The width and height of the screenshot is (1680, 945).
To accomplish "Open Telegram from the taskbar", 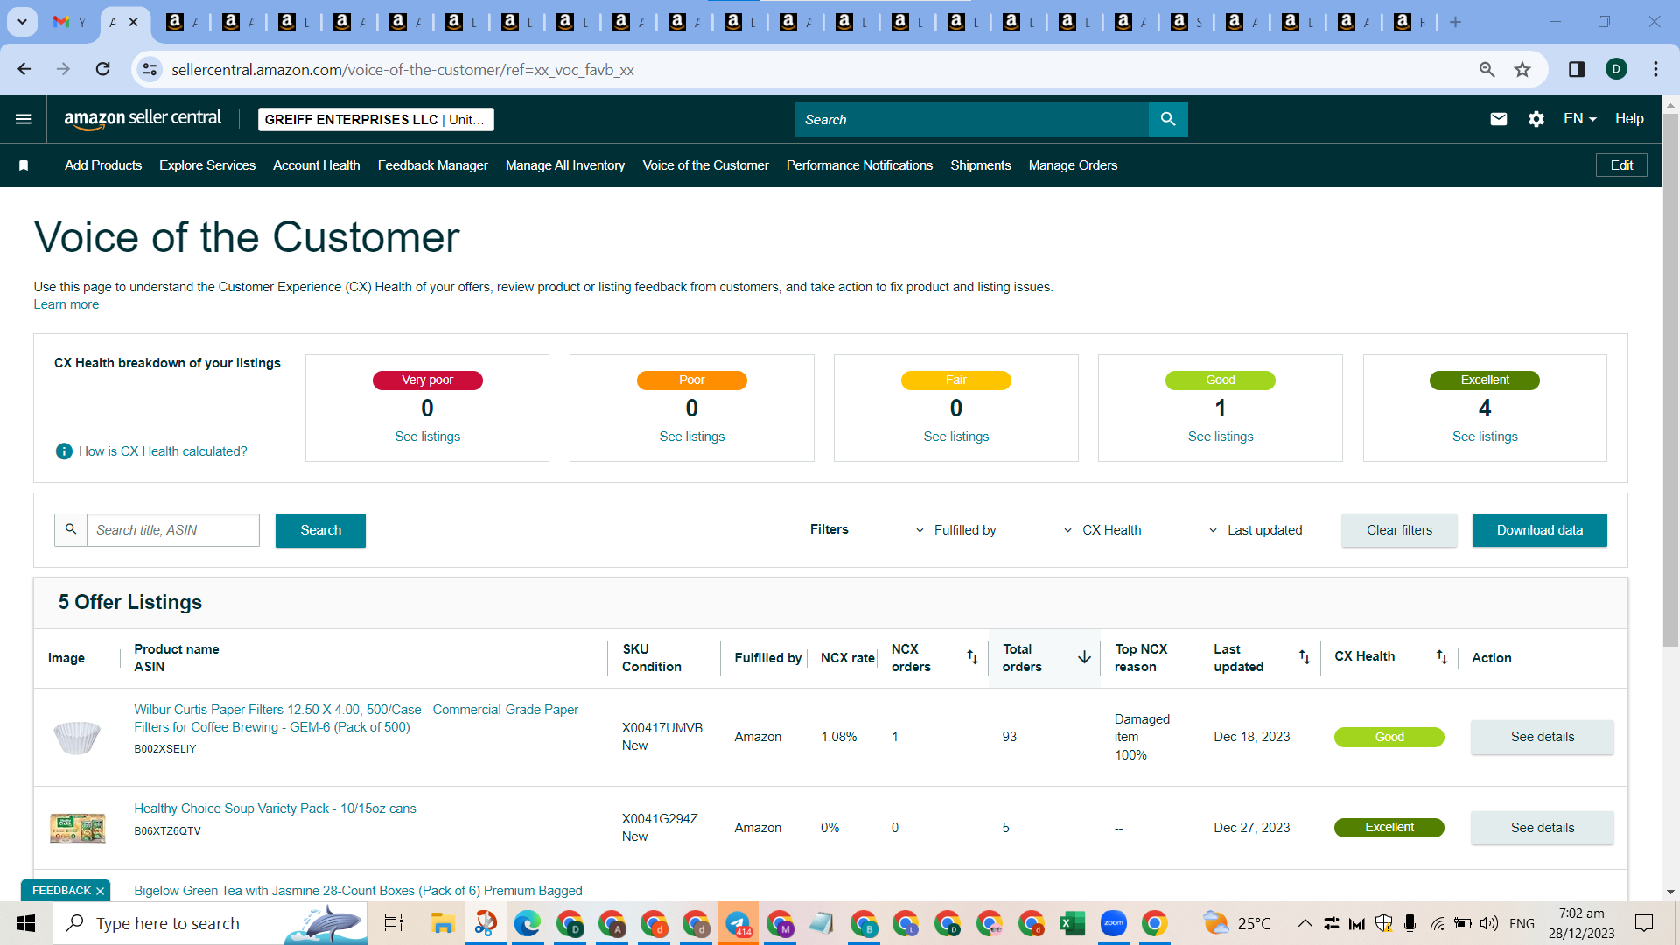I will (738, 923).
